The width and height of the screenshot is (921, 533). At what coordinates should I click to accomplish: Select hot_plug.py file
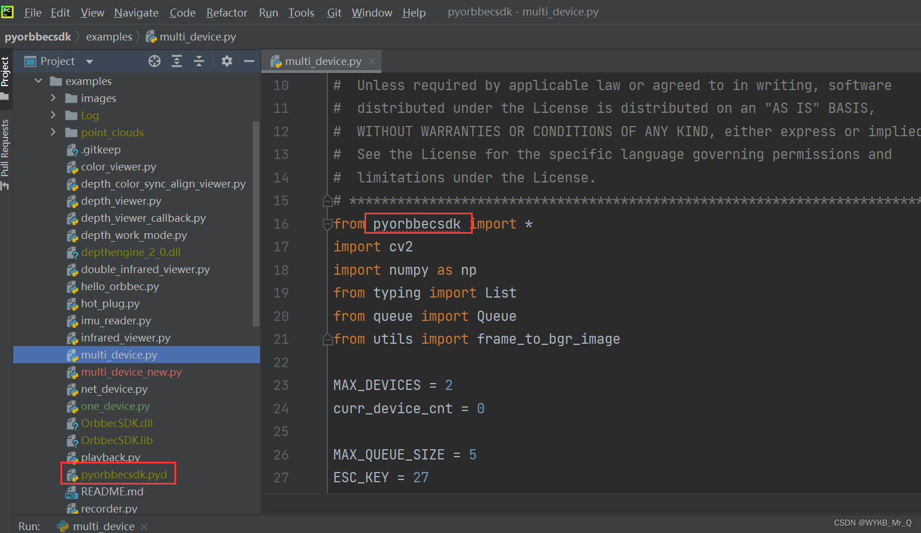110,303
